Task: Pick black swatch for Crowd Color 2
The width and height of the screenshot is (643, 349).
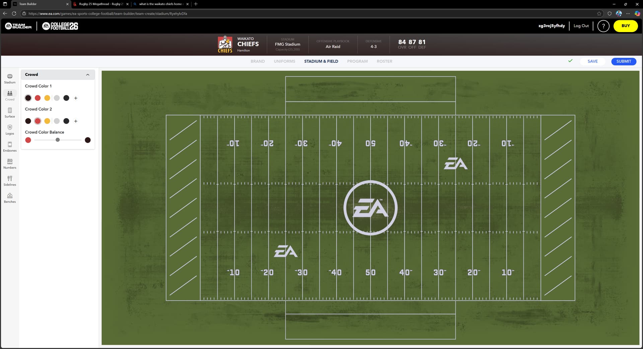Action: pyautogui.click(x=66, y=121)
